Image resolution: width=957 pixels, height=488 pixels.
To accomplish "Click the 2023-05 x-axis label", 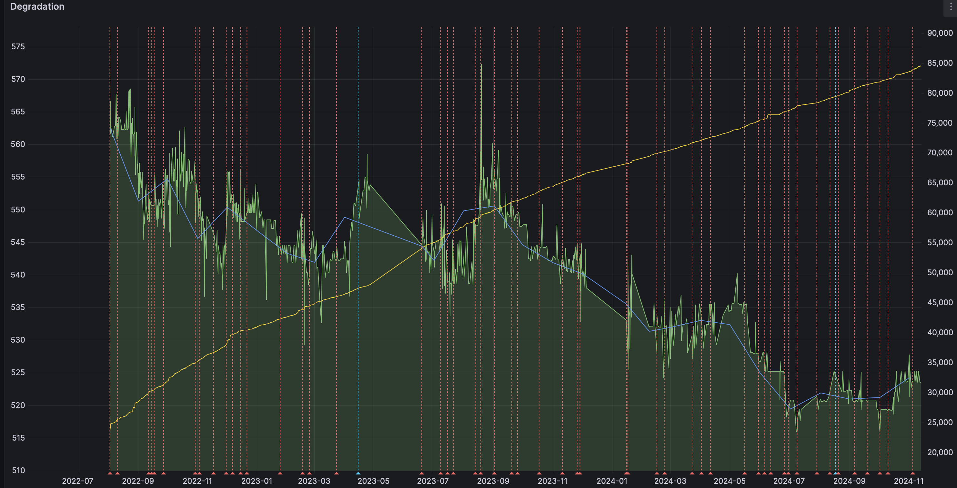I will pyautogui.click(x=373, y=481).
